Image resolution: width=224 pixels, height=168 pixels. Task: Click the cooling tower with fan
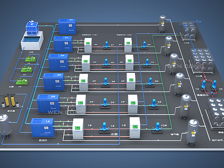(32, 28)
